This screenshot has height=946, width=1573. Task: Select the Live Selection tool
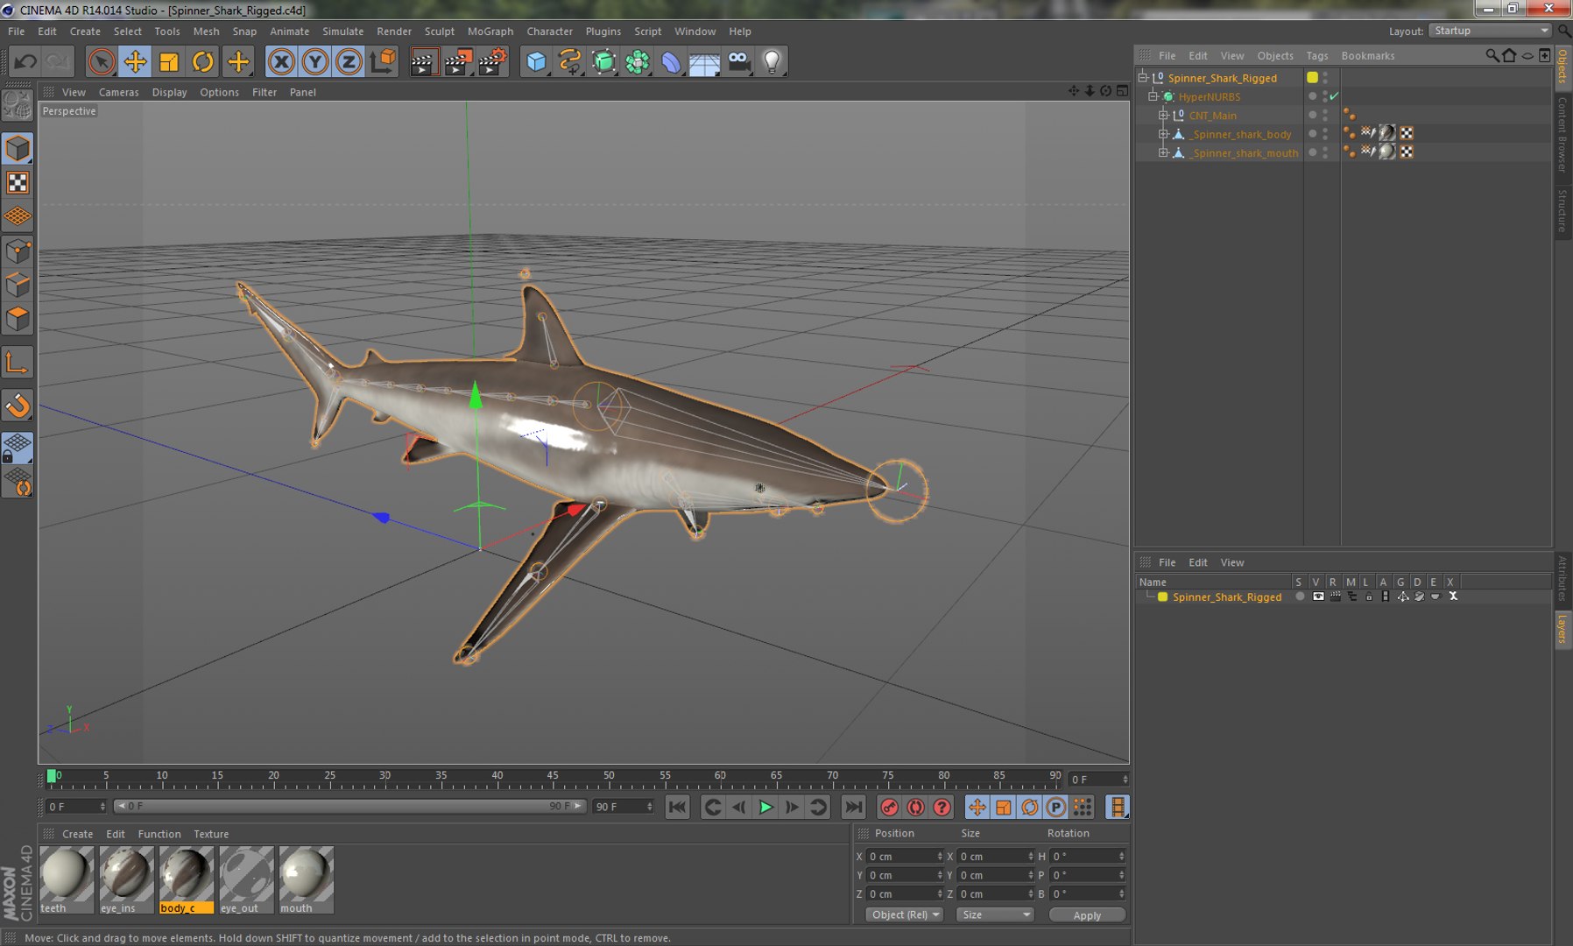[102, 61]
